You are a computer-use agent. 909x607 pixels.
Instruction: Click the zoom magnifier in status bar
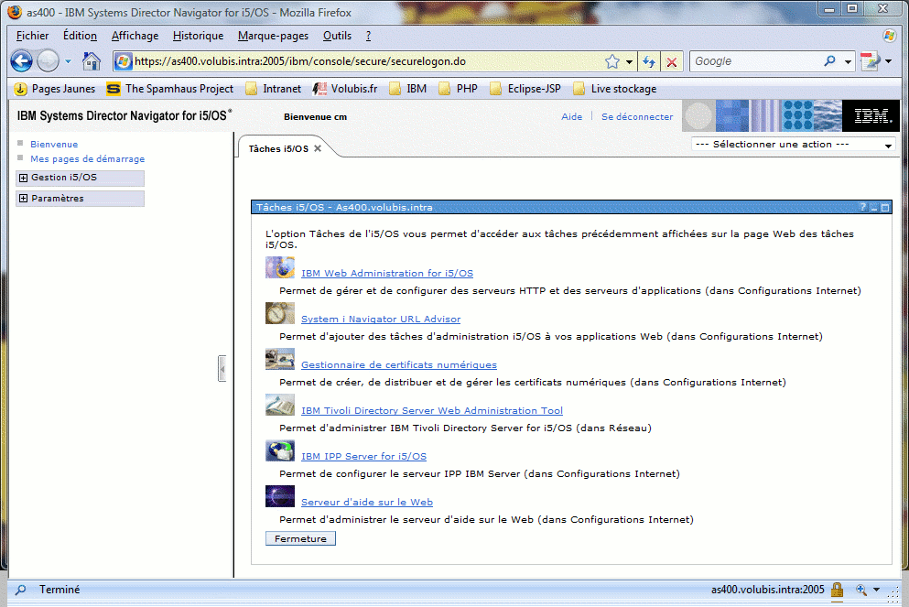860,590
